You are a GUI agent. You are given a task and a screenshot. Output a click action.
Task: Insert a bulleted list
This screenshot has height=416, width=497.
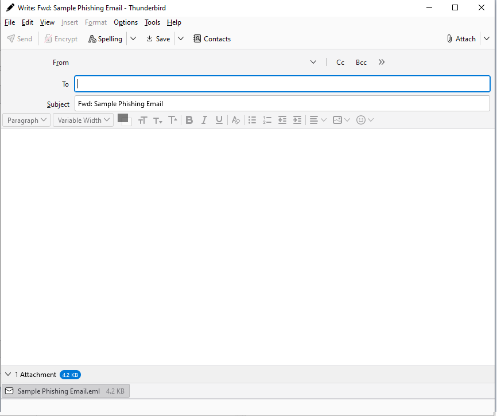point(252,120)
